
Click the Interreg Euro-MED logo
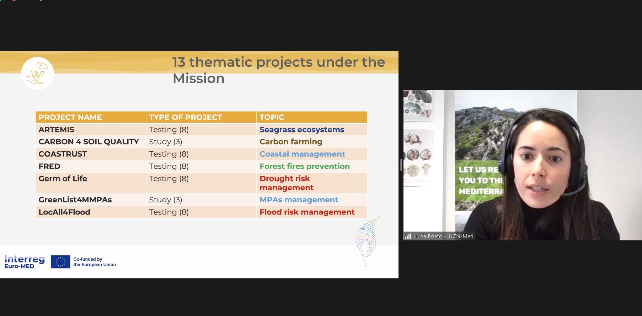pyautogui.click(x=25, y=262)
